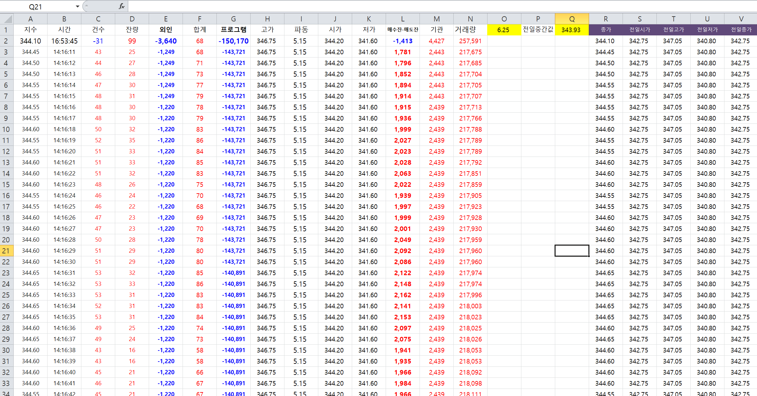Open the Name Box dropdown arrow
This screenshot has height=396, width=757.
[77, 6]
